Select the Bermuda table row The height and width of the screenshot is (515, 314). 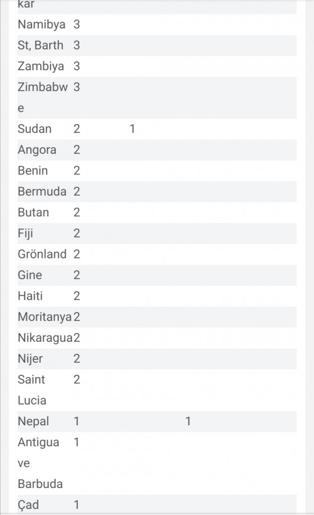point(157,191)
